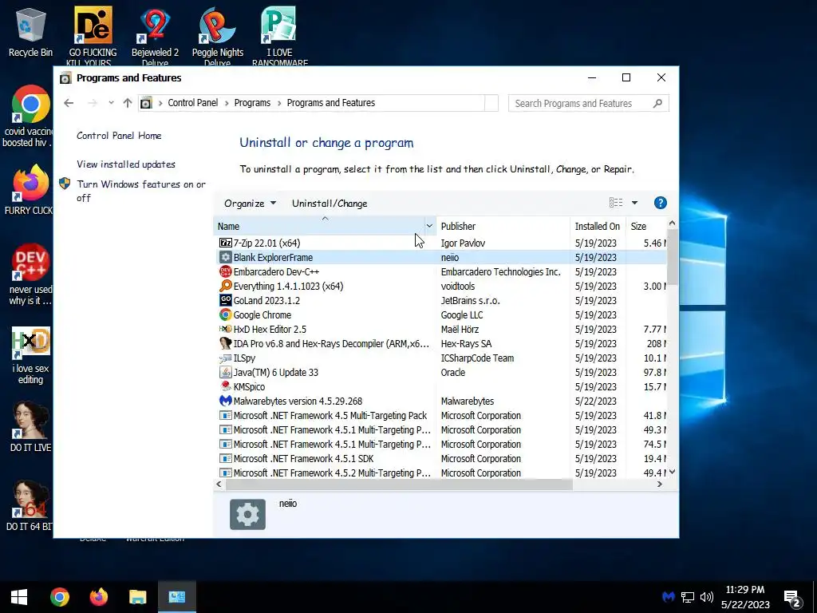This screenshot has width=817, height=613.
Task: Click the Embarcadero Technologies Inc. publisher cell
Action: point(500,271)
